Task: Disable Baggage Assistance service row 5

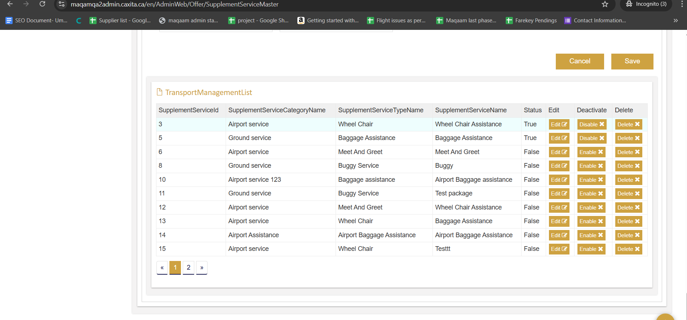Action: 591,138
